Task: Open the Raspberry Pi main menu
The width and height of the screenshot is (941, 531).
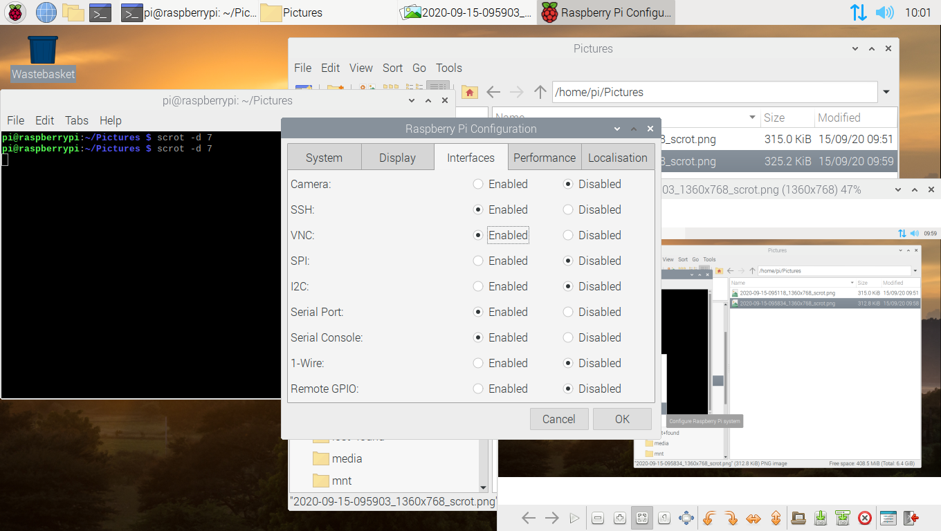Action: tap(15, 12)
